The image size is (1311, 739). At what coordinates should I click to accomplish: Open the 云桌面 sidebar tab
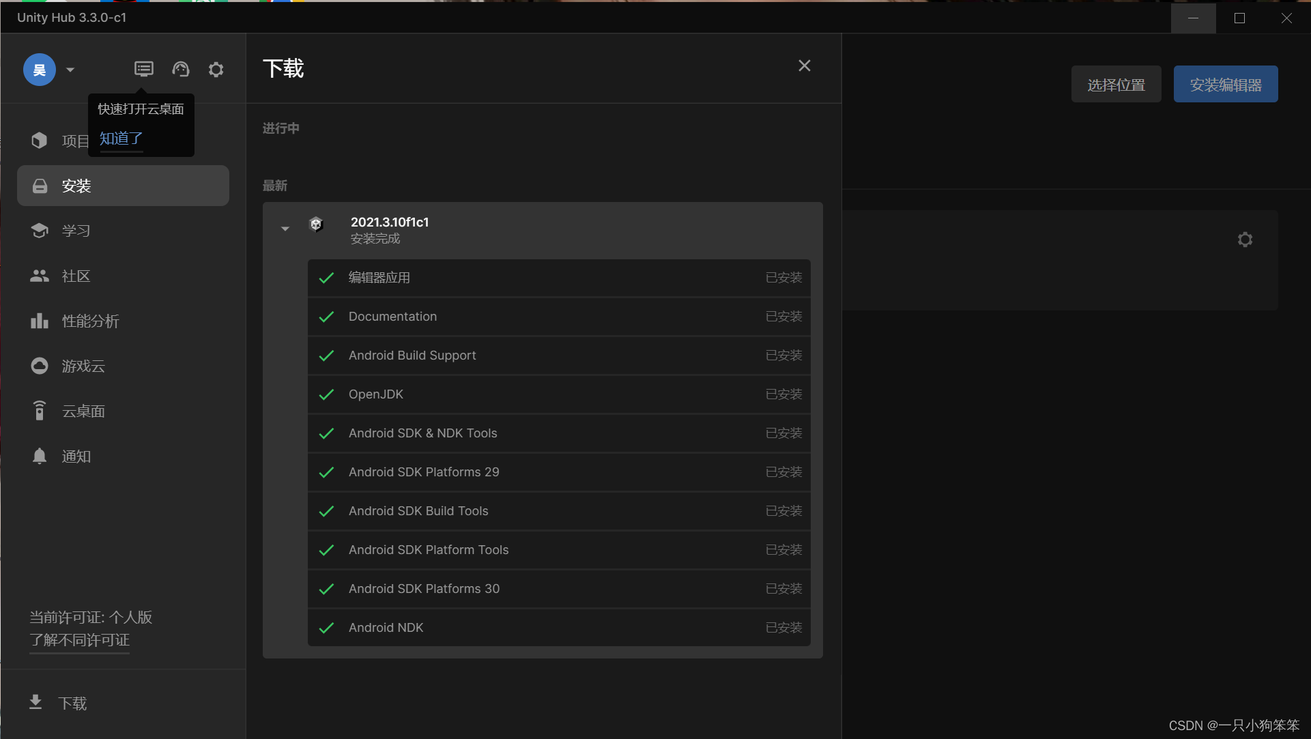tap(123, 411)
